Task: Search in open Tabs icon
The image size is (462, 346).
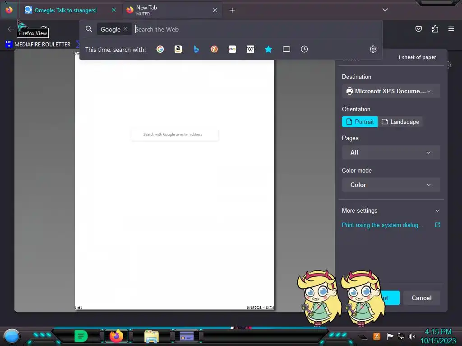Action: click(x=286, y=49)
